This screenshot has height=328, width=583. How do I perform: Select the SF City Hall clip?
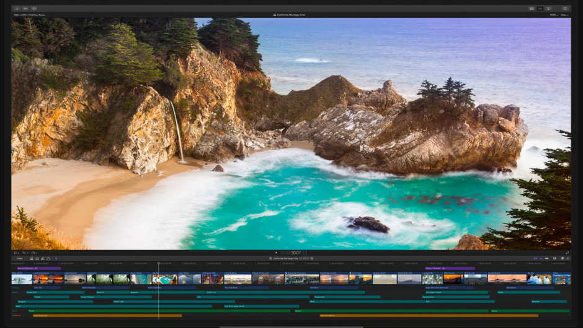pos(476,278)
